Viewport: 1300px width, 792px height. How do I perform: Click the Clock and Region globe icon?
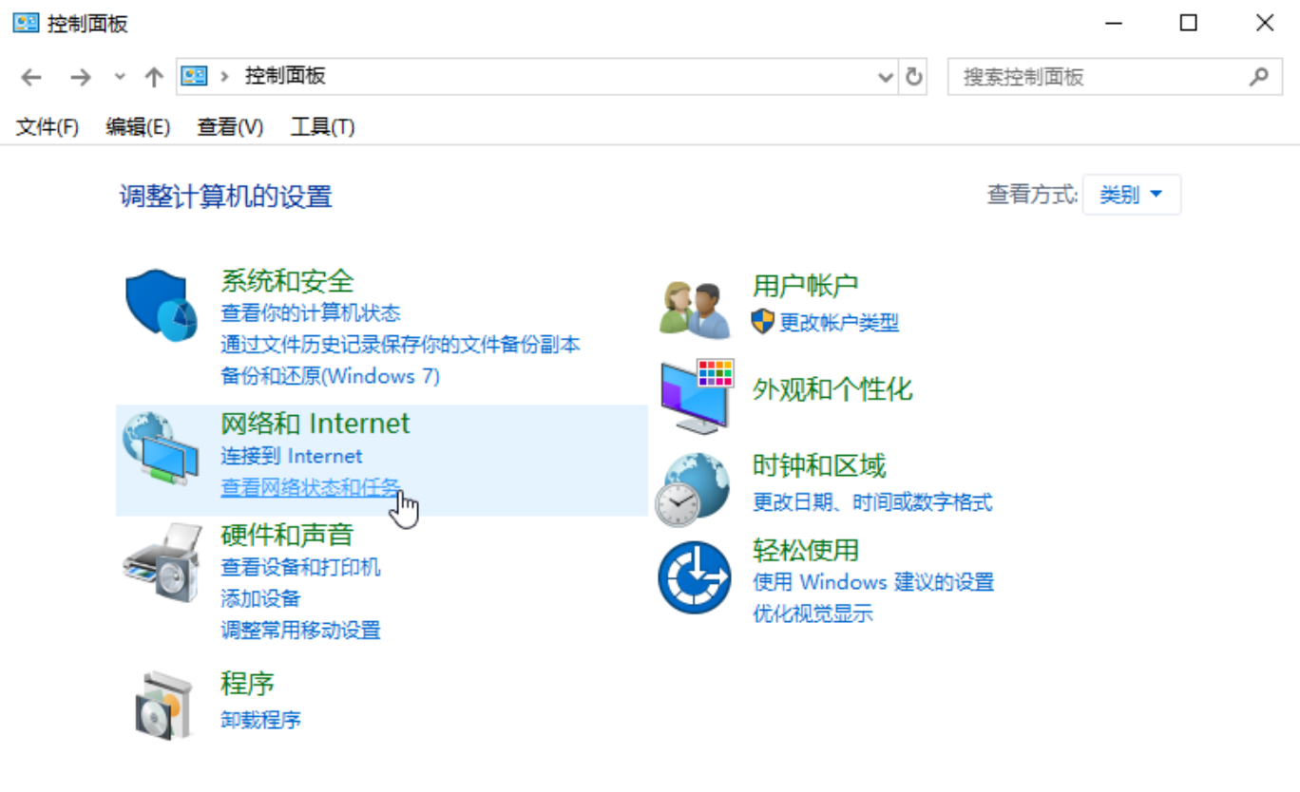pyautogui.click(x=693, y=488)
